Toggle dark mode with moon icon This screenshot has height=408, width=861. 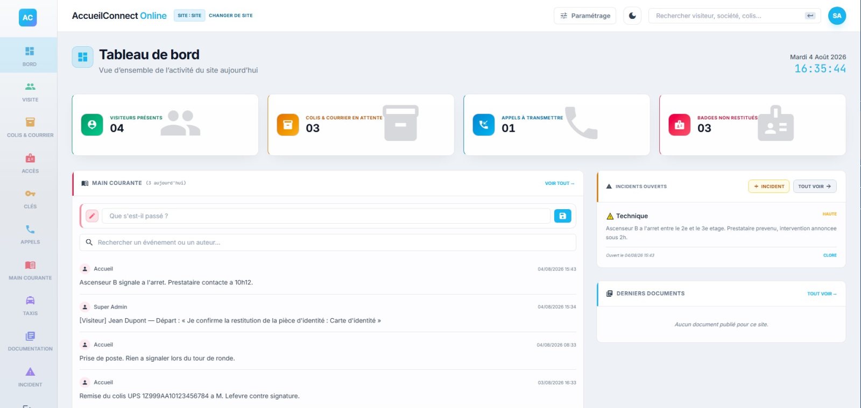pos(632,16)
